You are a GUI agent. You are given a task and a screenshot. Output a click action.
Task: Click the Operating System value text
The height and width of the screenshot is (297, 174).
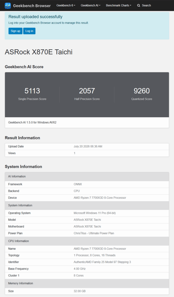(x=95, y=213)
